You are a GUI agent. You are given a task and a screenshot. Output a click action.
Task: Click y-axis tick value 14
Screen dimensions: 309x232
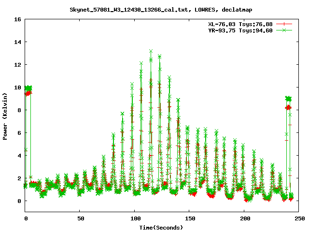point(17,42)
